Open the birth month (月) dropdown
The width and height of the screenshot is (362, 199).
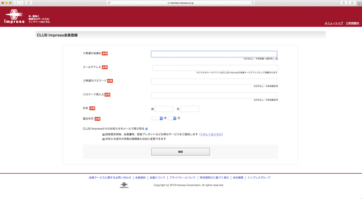(172, 118)
